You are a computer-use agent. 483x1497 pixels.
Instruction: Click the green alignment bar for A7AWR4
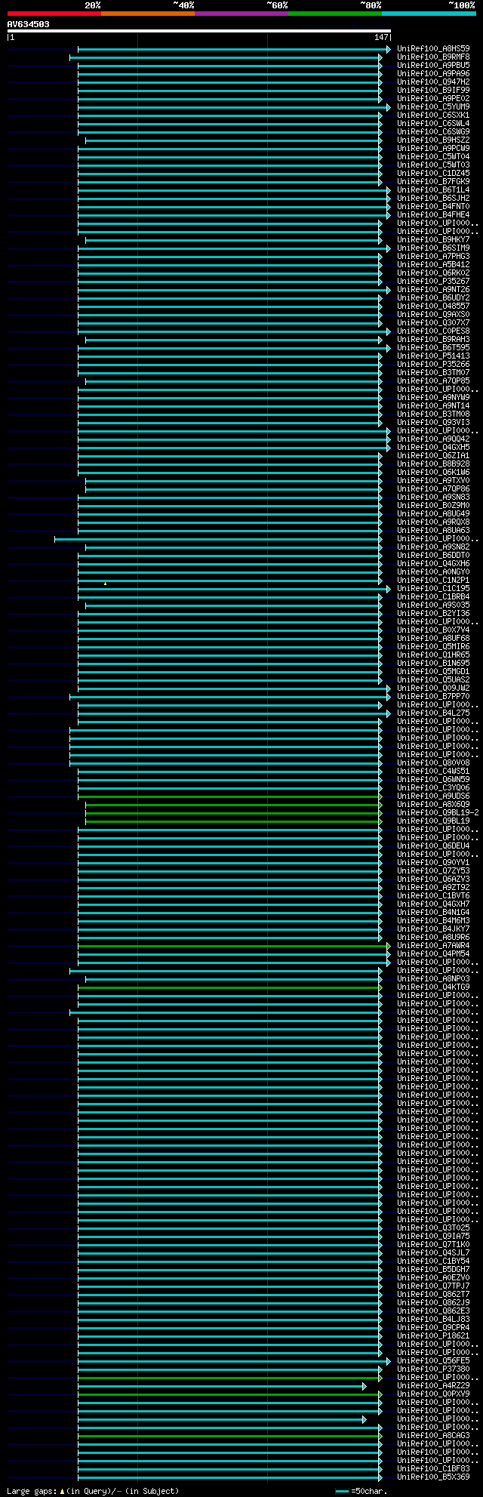tap(234, 947)
